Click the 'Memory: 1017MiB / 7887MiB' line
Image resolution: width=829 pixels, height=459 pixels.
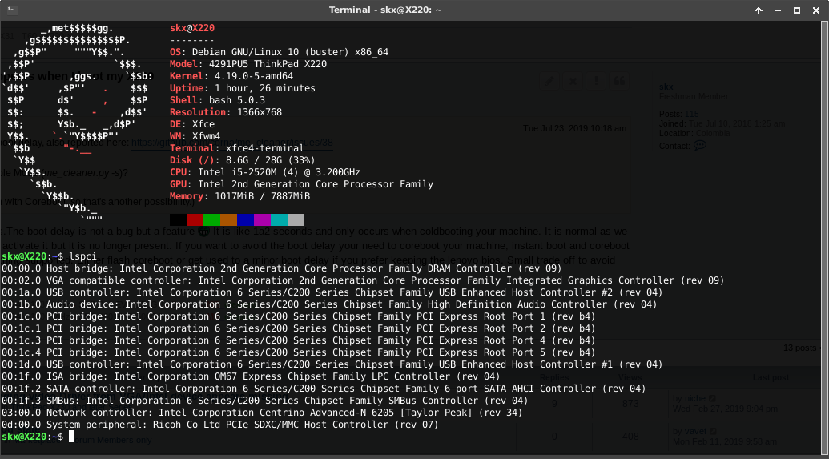[239, 196]
